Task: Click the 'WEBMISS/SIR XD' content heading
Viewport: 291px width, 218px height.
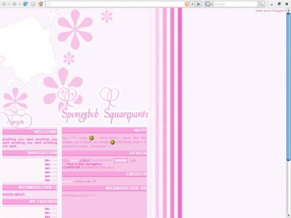Action: point(126,188)
